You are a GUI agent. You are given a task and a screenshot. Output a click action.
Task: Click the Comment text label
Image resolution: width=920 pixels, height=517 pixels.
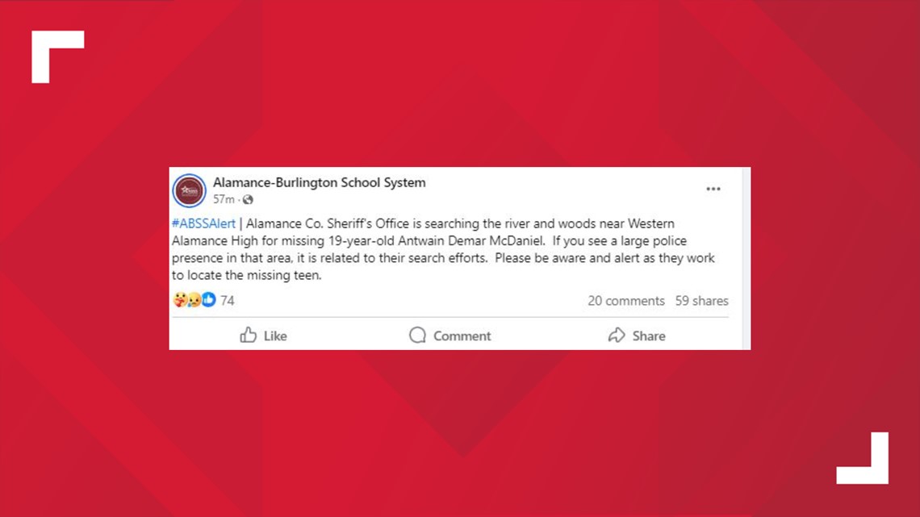462,336
